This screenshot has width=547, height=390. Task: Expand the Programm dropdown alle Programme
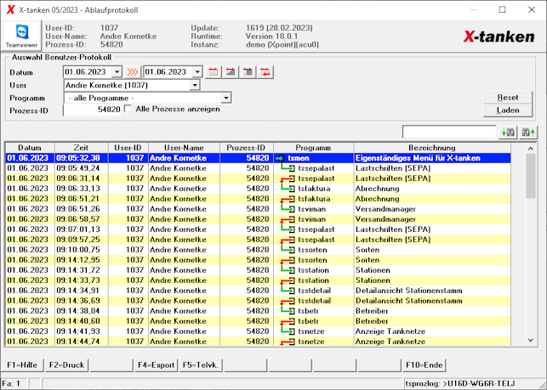point(226,98)
